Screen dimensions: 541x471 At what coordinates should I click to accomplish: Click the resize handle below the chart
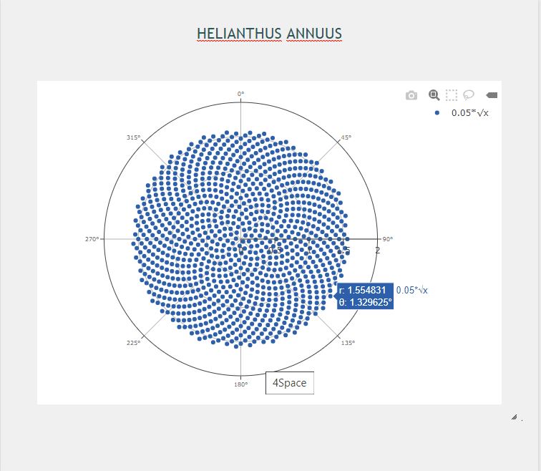pos(514,416)
